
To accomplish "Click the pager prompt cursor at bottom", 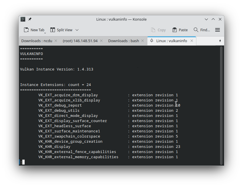I will pyautogui.click(x=23, y=162).
